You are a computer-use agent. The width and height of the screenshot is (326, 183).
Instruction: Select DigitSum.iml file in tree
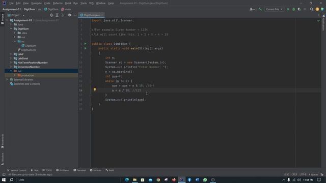27,50
